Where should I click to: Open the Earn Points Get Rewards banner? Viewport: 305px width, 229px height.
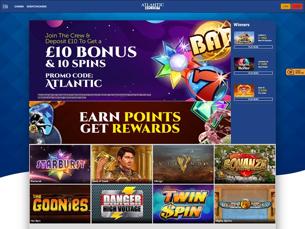[130, 122]
